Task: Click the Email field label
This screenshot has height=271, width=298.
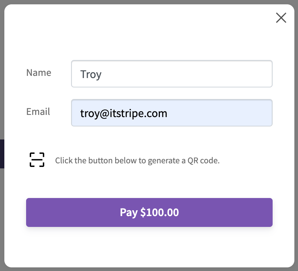Action: point(38,112)
